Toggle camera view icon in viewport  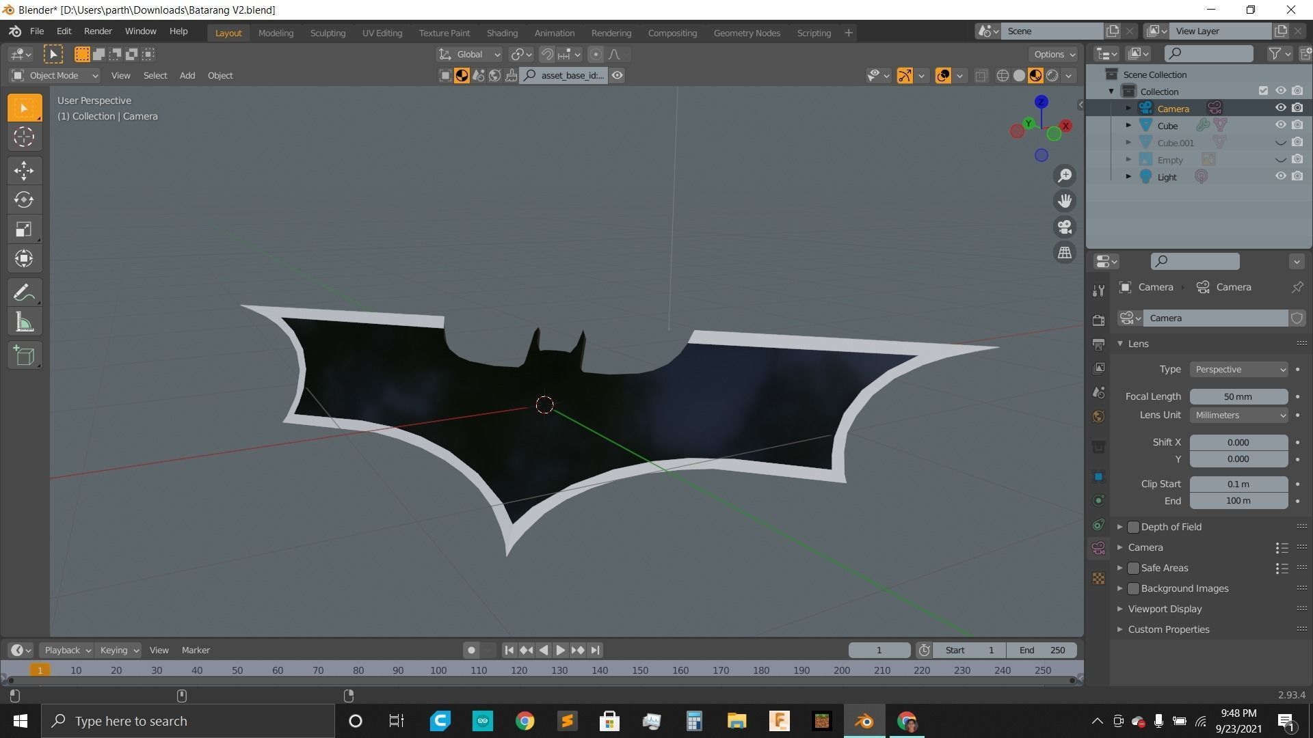(1065, 227)
